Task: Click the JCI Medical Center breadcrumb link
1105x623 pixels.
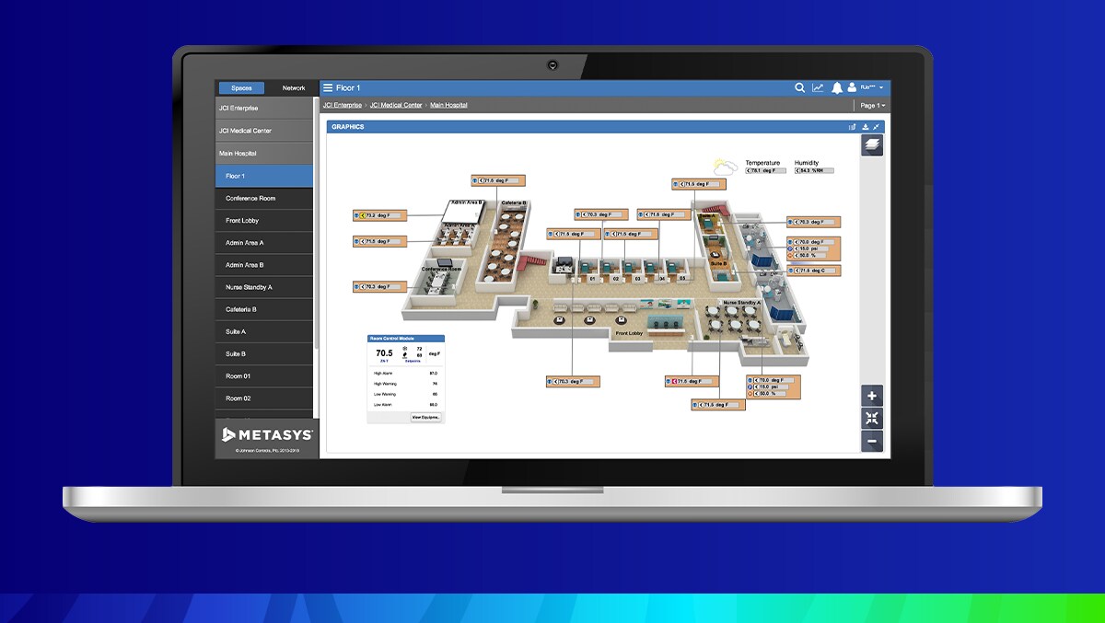Action: (x=396, y=106)
